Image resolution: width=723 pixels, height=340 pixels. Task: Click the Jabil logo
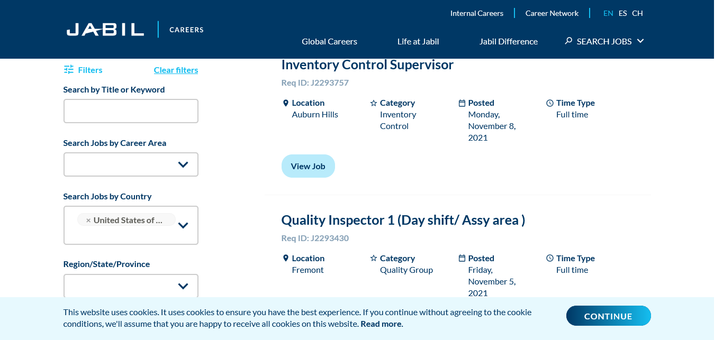[x=105, y=30]
